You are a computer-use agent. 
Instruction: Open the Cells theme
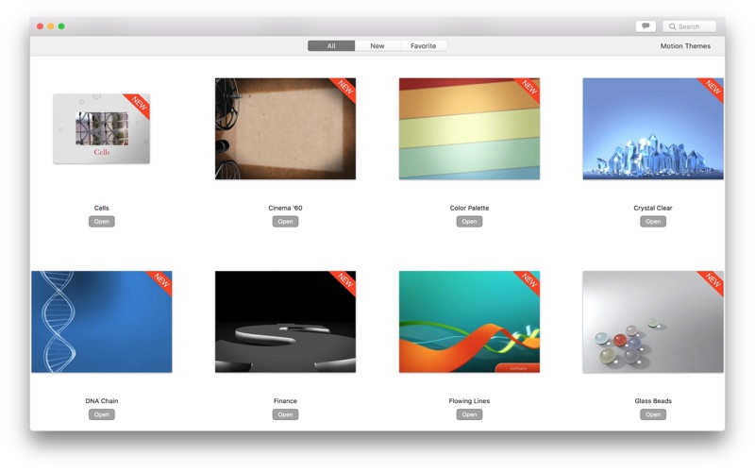point(102,222)
